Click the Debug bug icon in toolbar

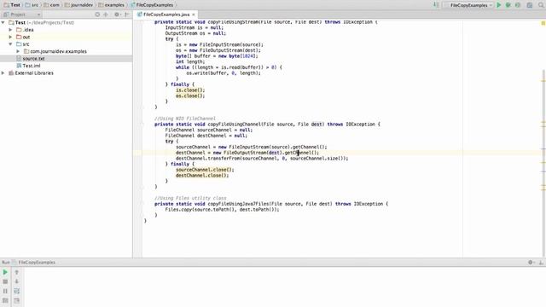click(x=508, y=5)
